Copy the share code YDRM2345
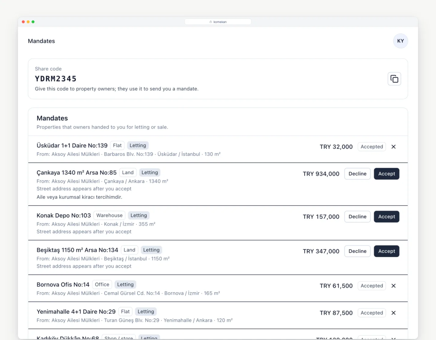This screenshot has width=436, height=340. 394,79
